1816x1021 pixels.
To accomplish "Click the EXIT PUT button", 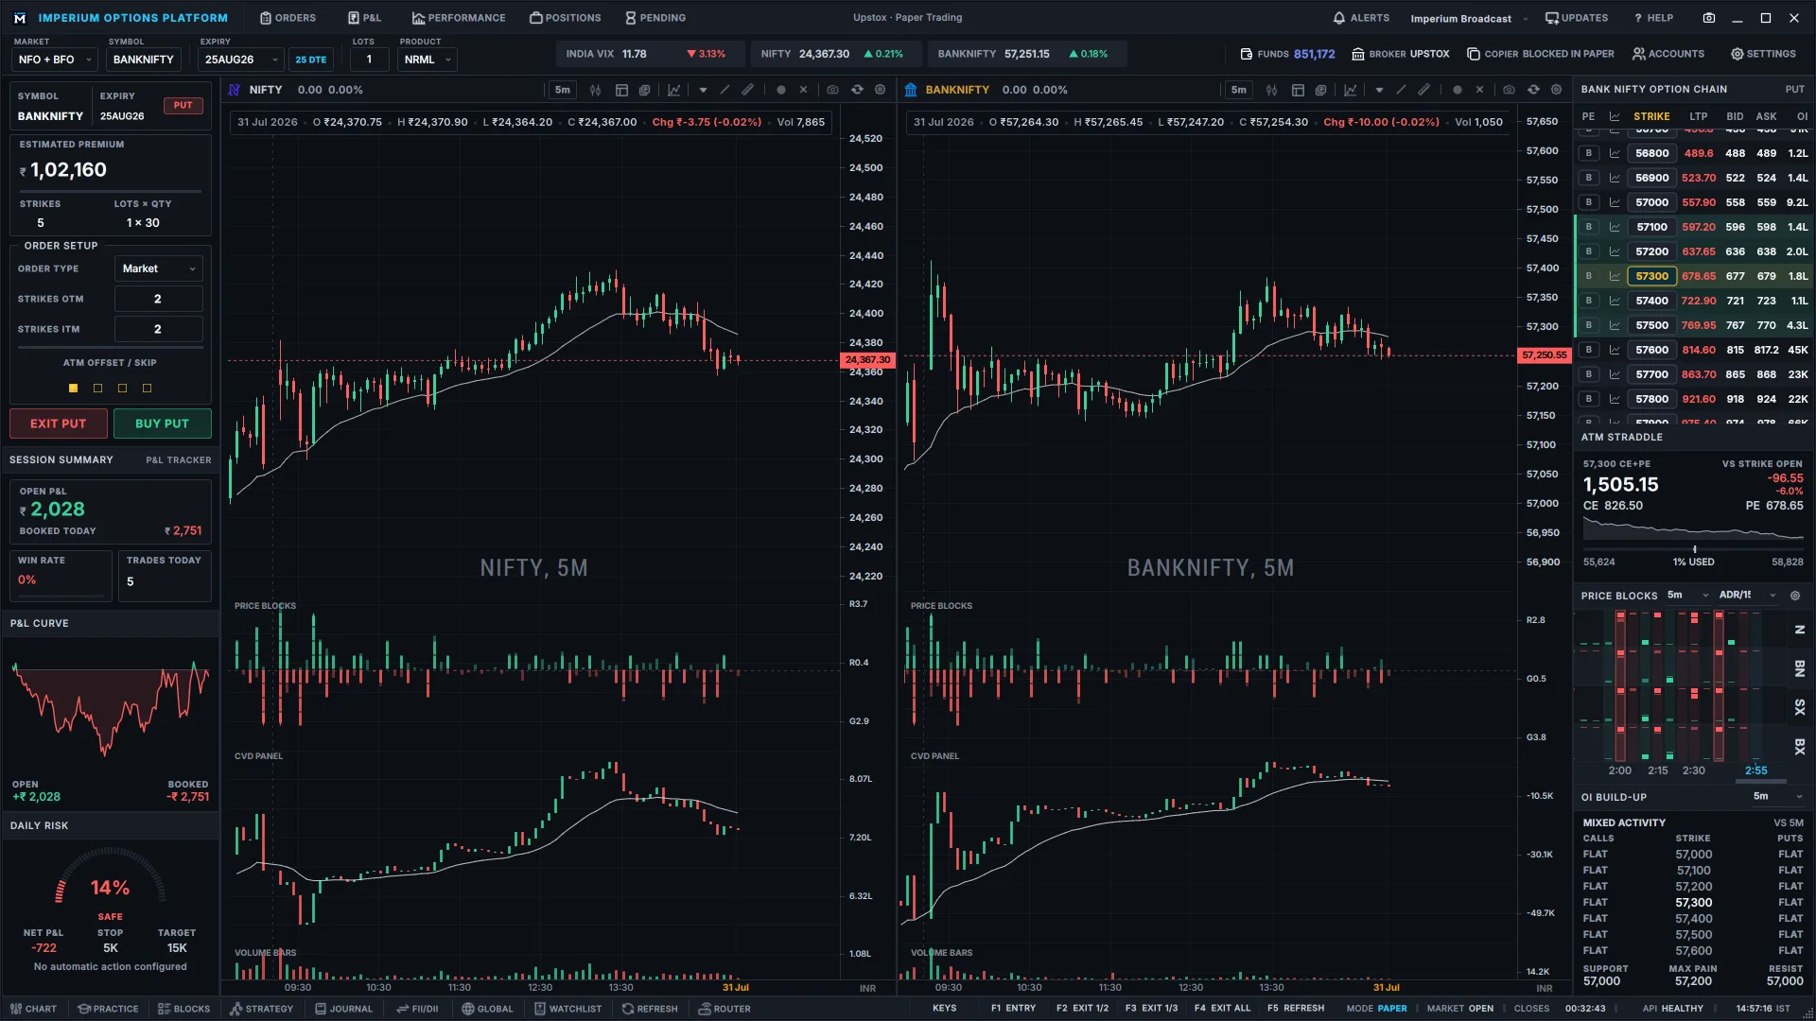I will pos(59,424).
